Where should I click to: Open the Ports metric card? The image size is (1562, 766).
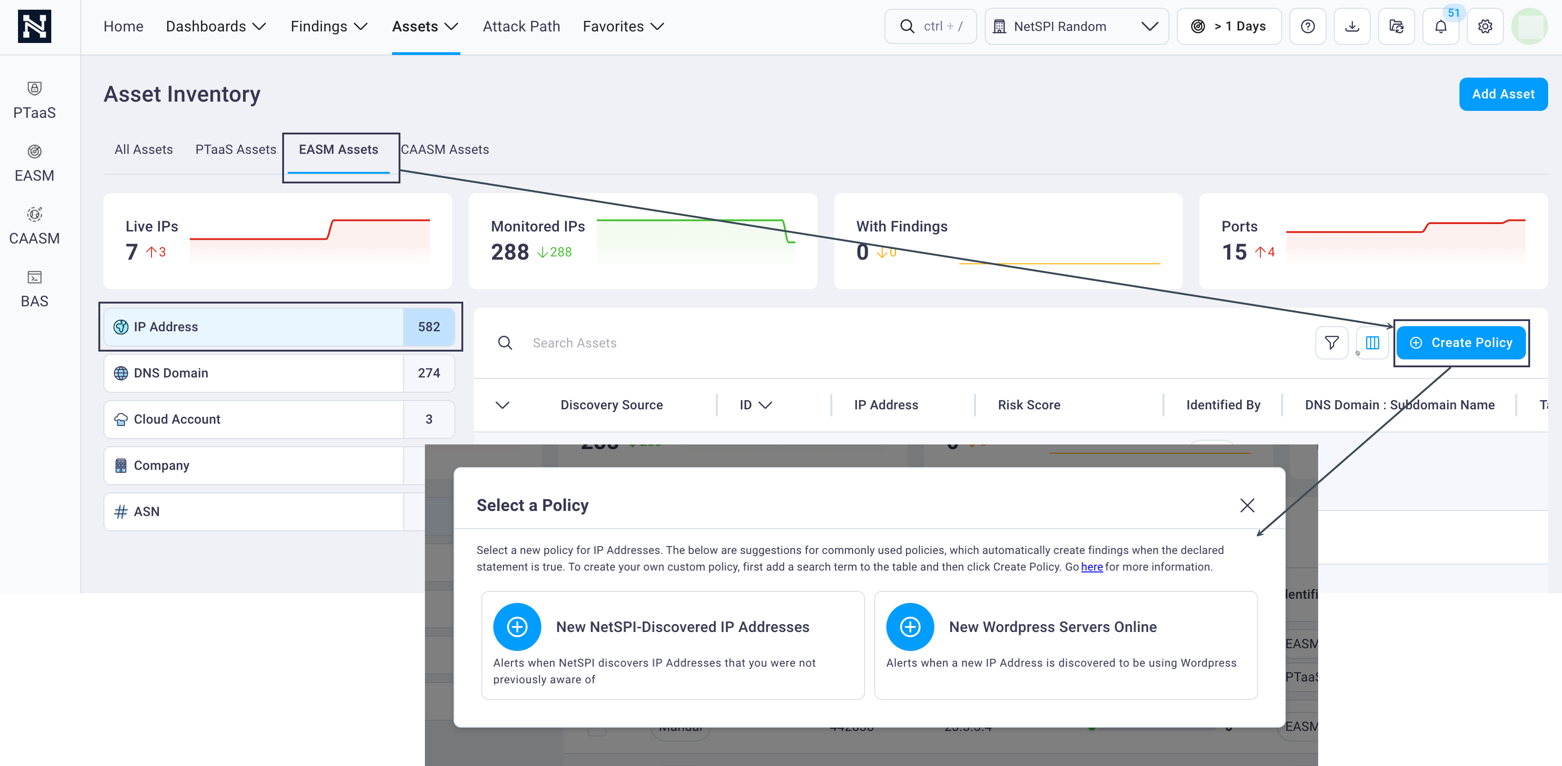pos(1373,241)
